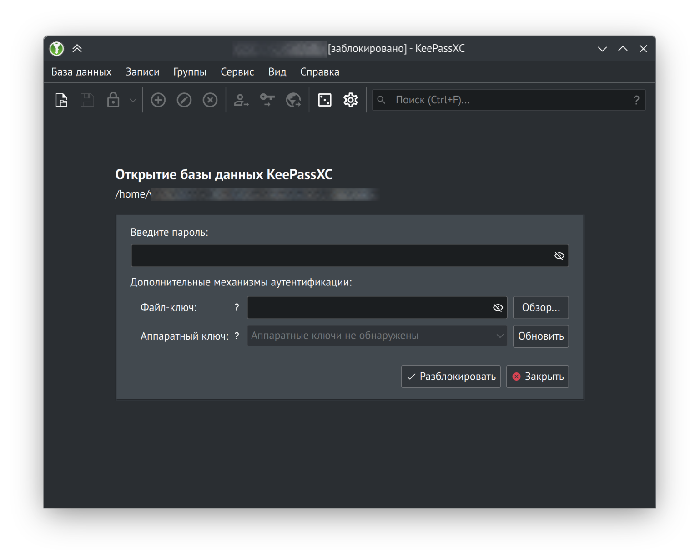
Task: Click the Введите пароль input field
Action: (350, 256)
